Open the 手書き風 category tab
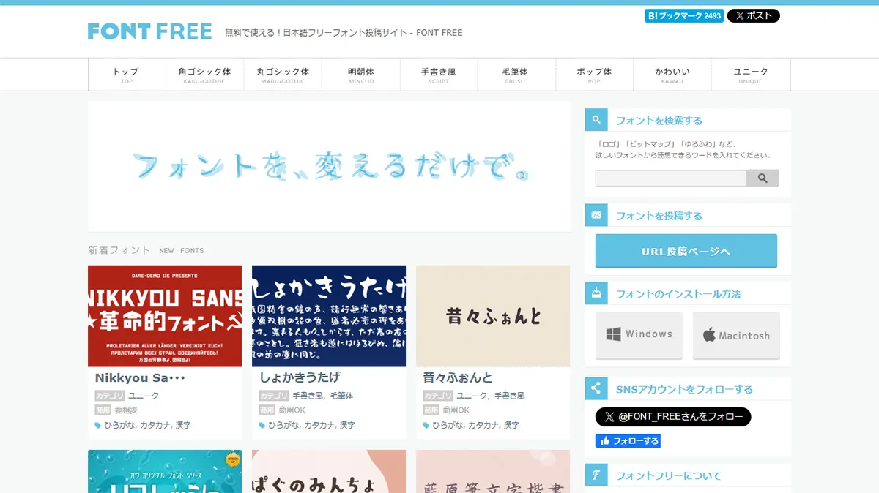This screenshot has height=493, width=879. 439,74
